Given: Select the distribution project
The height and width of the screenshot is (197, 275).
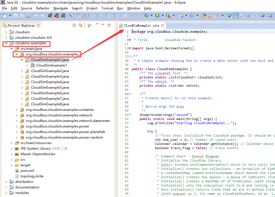Looking at the screenshot, I should (x=24, y=182).
